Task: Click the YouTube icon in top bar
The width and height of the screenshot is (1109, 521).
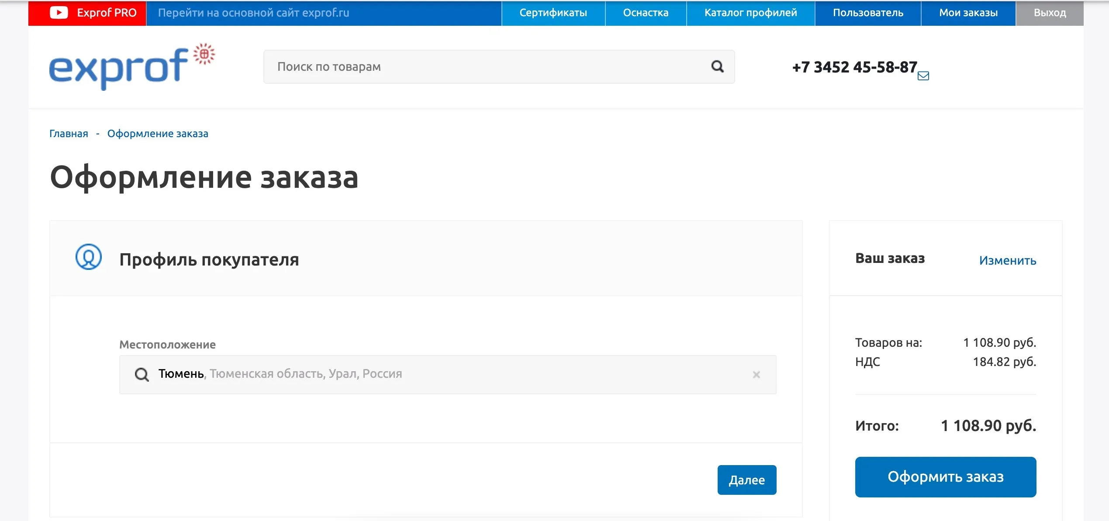Action: 59,13
